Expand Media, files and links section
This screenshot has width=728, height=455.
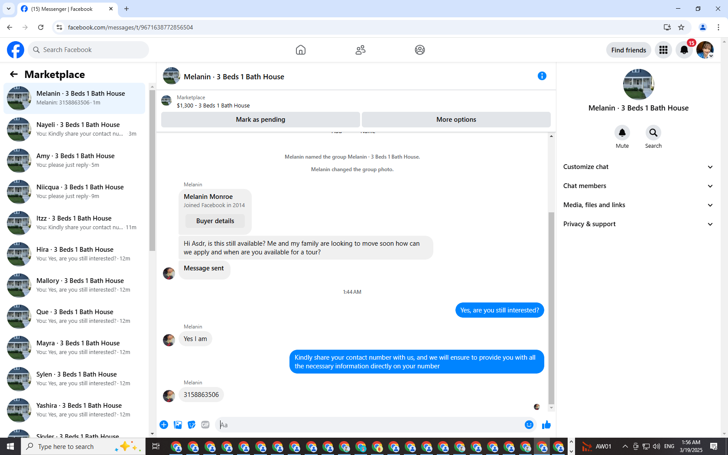pyautogui.click(x=638, y=205)
